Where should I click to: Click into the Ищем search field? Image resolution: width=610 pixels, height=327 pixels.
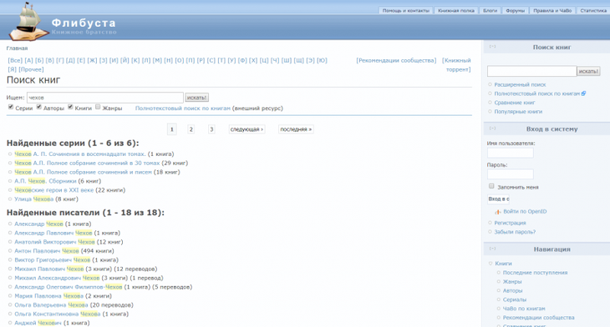(105, 98)
